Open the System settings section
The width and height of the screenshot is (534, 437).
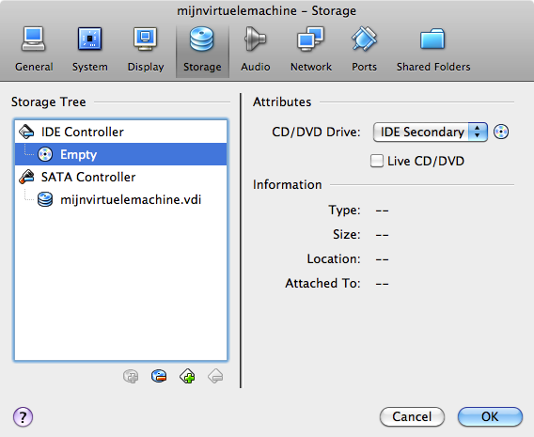click(x=89, y=51)
